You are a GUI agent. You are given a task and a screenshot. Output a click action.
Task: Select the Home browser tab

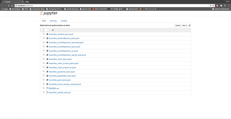click(13, 2)
